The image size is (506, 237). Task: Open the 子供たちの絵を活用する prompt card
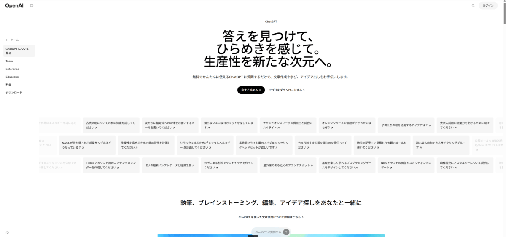click(x=406, y=125)
